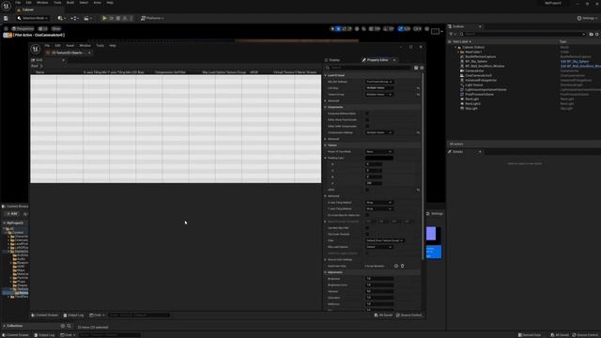This screenshot has width=601, height=338.
Task: Click the add collection plus icon
Action: pyautogui.click(x=63, y=326)
